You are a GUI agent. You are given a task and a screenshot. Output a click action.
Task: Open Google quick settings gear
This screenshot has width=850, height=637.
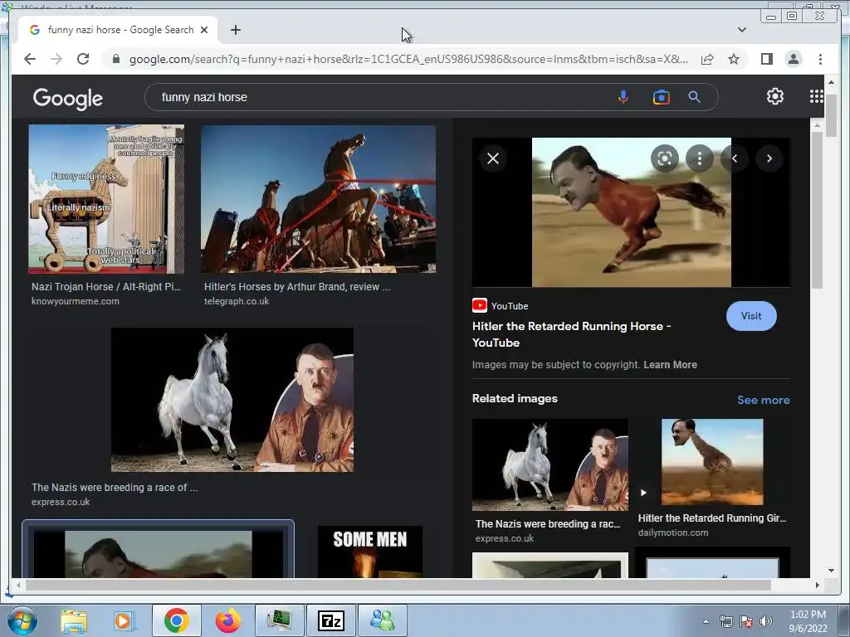click(x=775, y=96)
